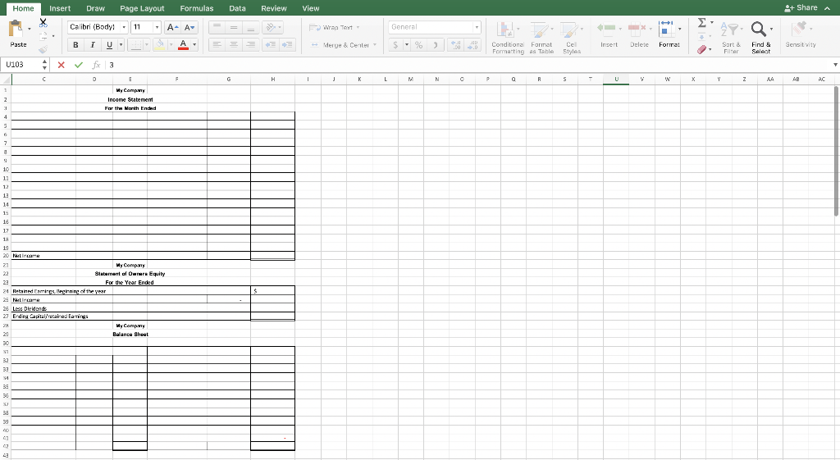Toggle Underline formatting
This screenshot has width=840, height=460.
[x=109, y=45]
